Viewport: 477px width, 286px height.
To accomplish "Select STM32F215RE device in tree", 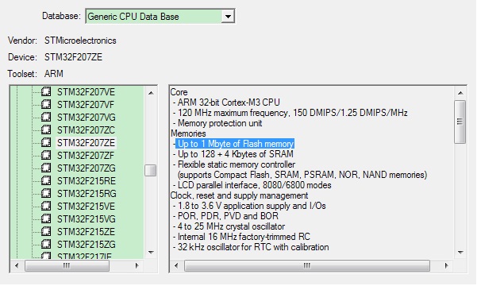I will [87, 181].
